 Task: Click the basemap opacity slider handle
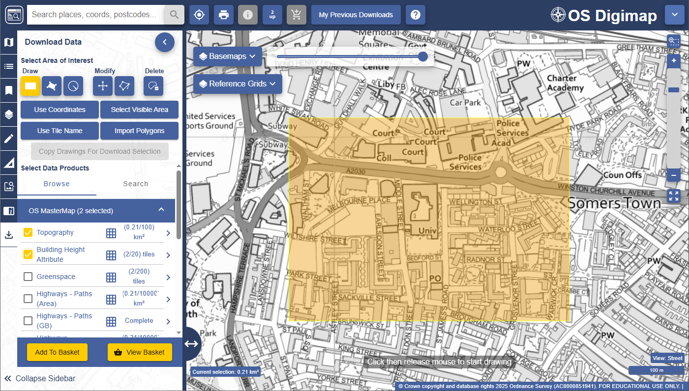click(x=422, y=56)
